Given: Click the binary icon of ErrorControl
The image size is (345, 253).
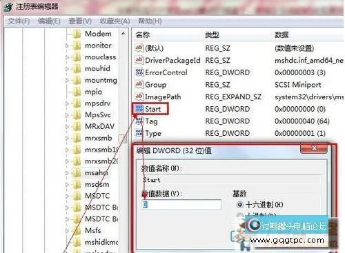Looking at the screenshot, I should pyautogui.click(x=139, y=72).
